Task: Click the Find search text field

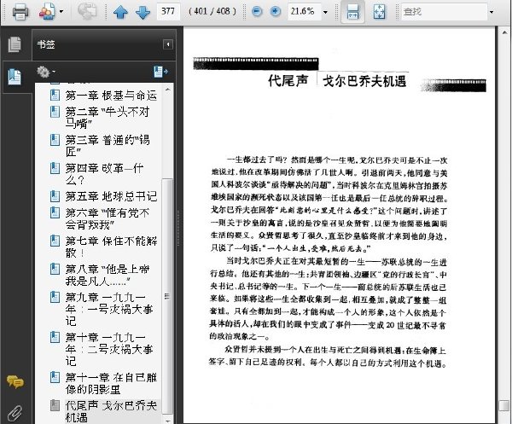Action: click(444, 12)
